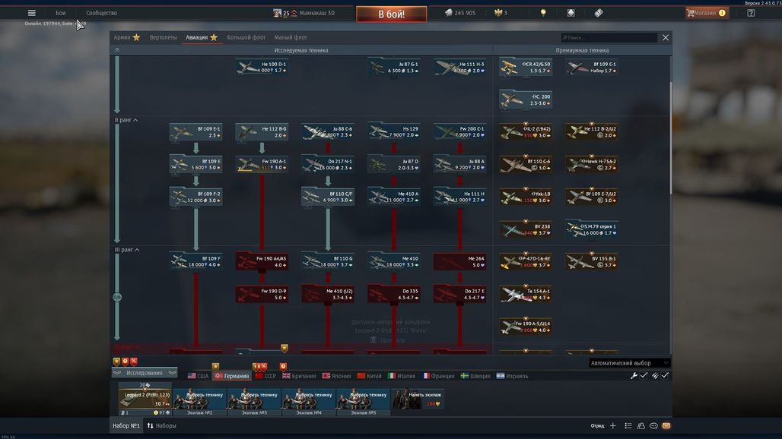Select the Италия nation tab
782x439 pixels.
402,376
